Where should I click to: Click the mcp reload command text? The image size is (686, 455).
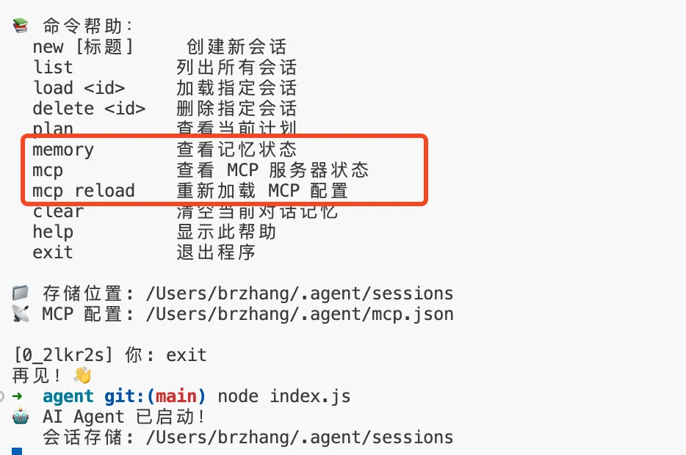pyautogui.click(x=84, y=191)
